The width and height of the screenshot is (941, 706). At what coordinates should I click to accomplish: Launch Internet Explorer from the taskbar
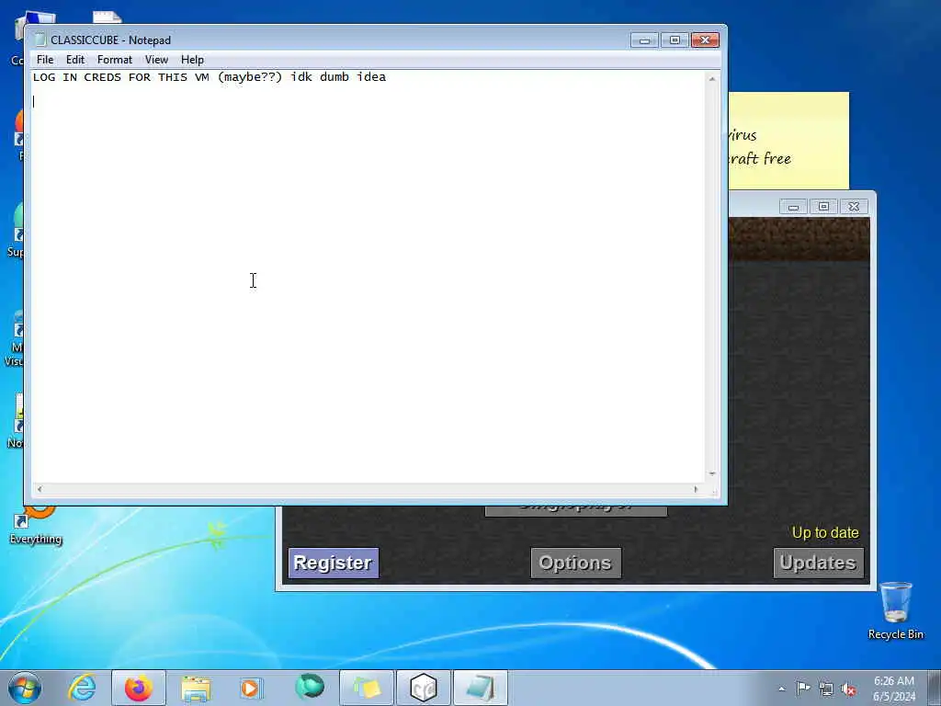[x=82, y=688]
